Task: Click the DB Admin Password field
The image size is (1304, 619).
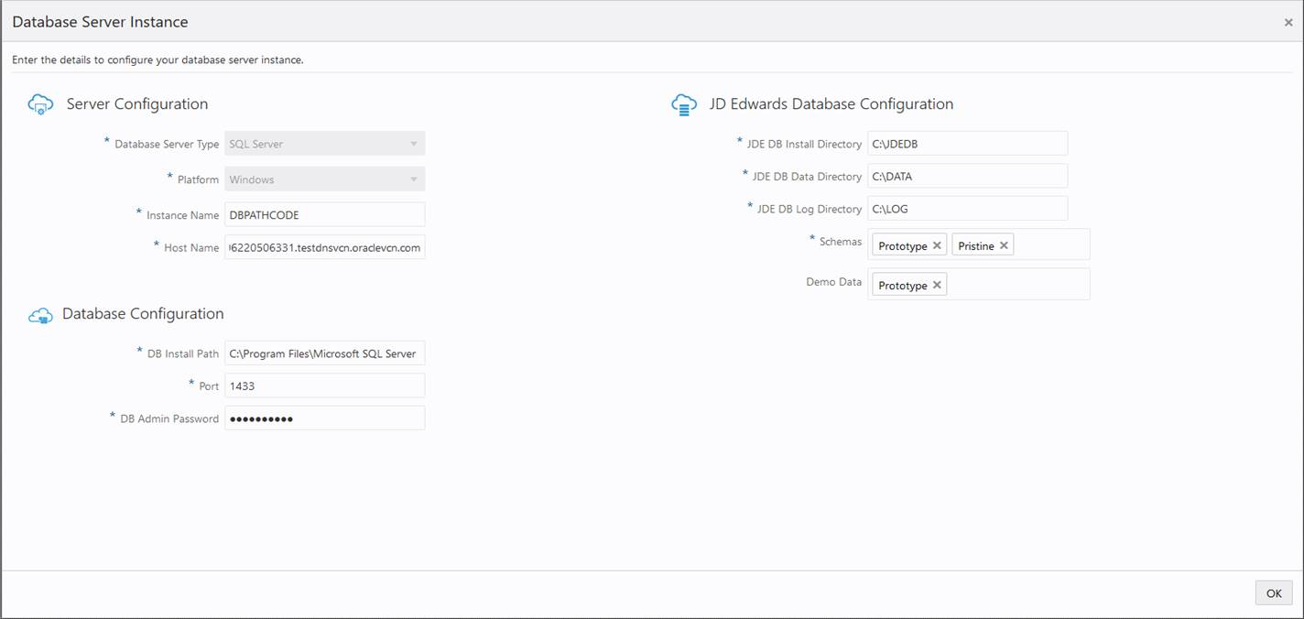Action: pos(324,418)
